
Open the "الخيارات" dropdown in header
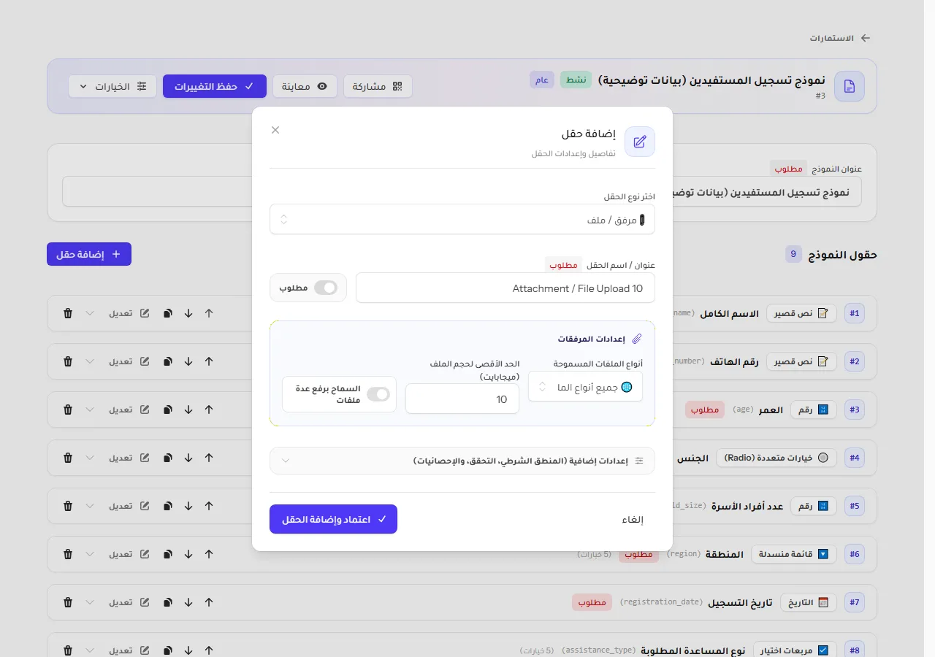112,86
